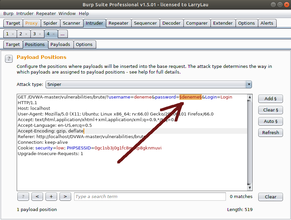Select Intruder attack tab 2
Viewport: 291px width, 220px height.
(21, 34)
